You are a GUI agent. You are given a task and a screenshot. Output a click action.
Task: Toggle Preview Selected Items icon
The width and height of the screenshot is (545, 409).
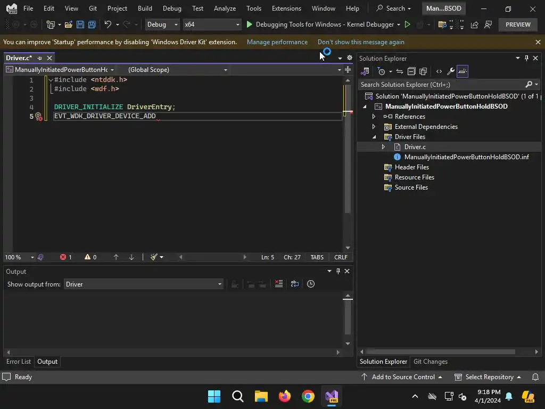463,71
